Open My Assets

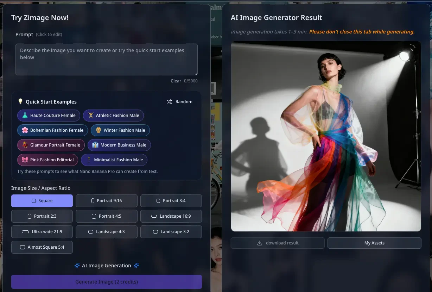(374, 243)
